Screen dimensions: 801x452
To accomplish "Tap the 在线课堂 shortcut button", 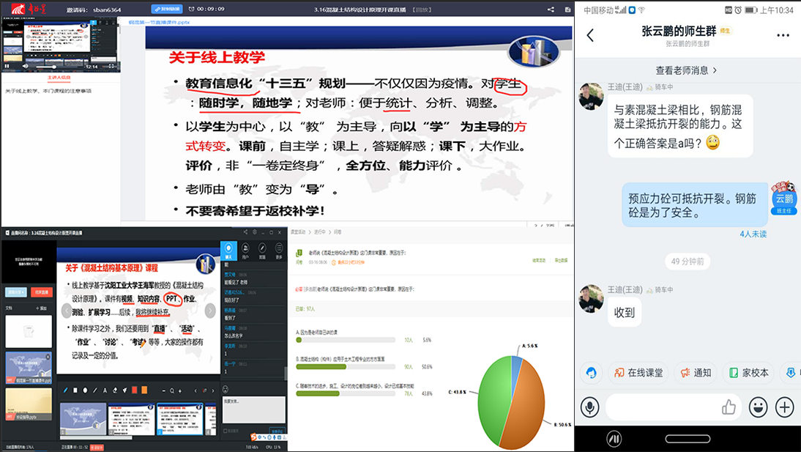I will (638, 372).
